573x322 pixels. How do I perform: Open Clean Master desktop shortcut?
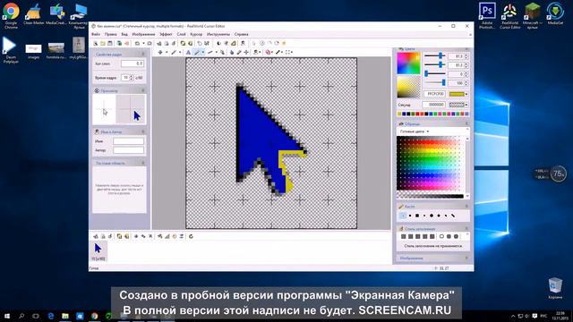click(34, 14)
